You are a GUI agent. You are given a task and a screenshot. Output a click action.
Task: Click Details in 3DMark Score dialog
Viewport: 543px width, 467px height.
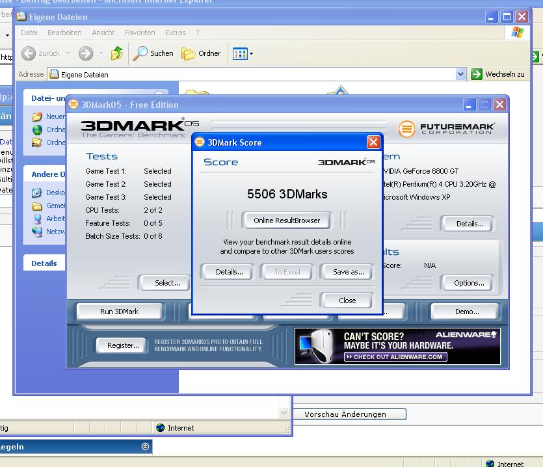pyautogui.click(x=230, y=272)
